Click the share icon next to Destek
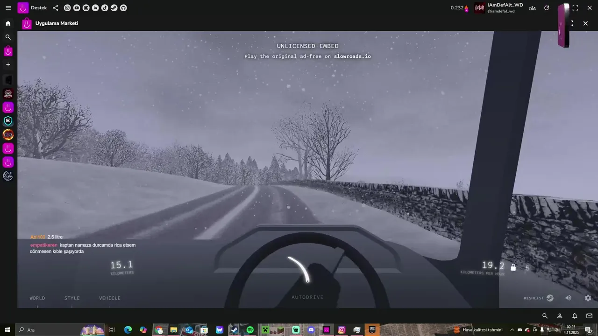 pyautogui.click(x=56, y=8)
